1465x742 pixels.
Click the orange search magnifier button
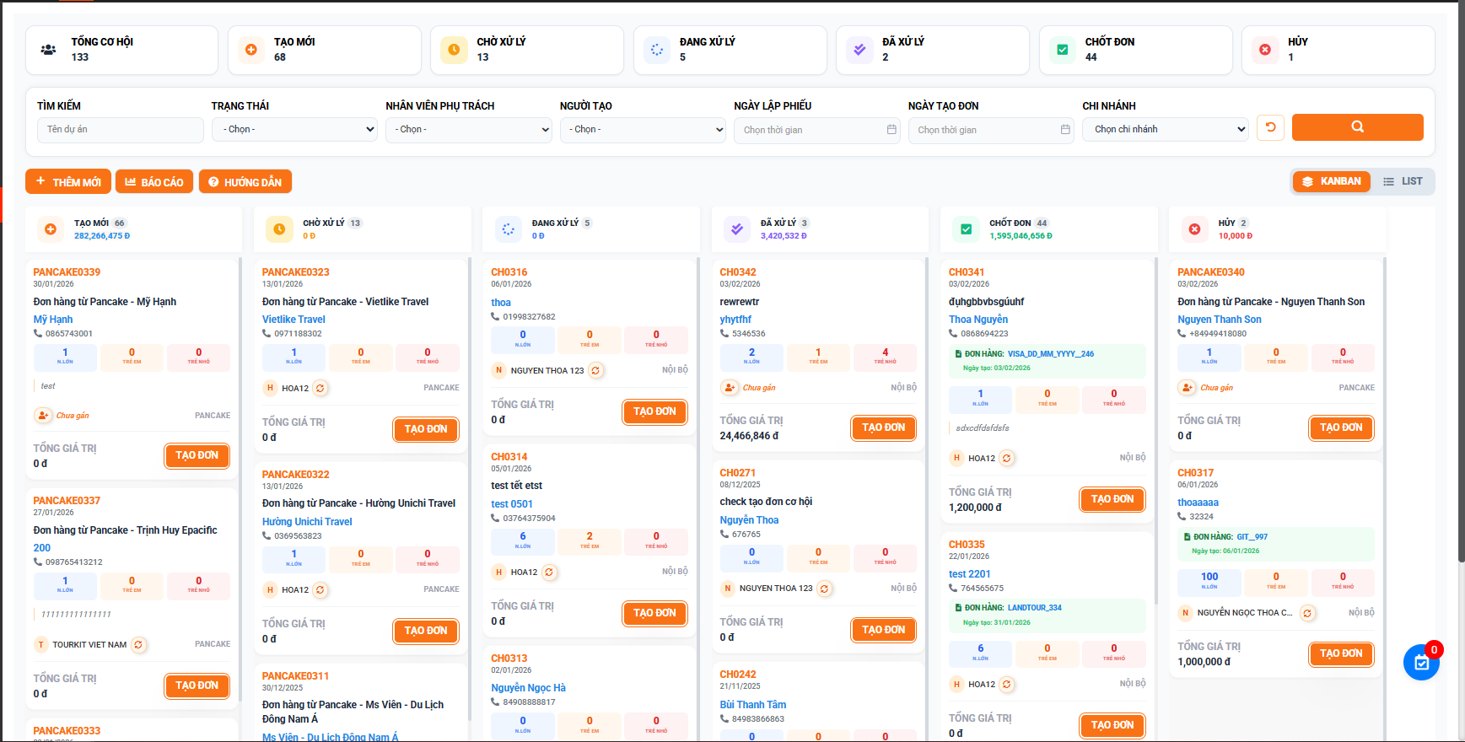tap(1356, 127)
